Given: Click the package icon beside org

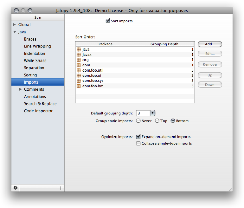Looking at the screenshot, I should (x=79, y=60).
